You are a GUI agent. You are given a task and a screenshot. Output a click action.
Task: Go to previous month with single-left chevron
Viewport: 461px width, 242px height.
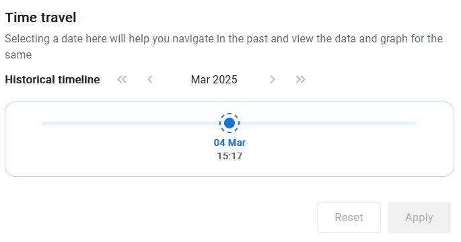[x=150, y=79]
